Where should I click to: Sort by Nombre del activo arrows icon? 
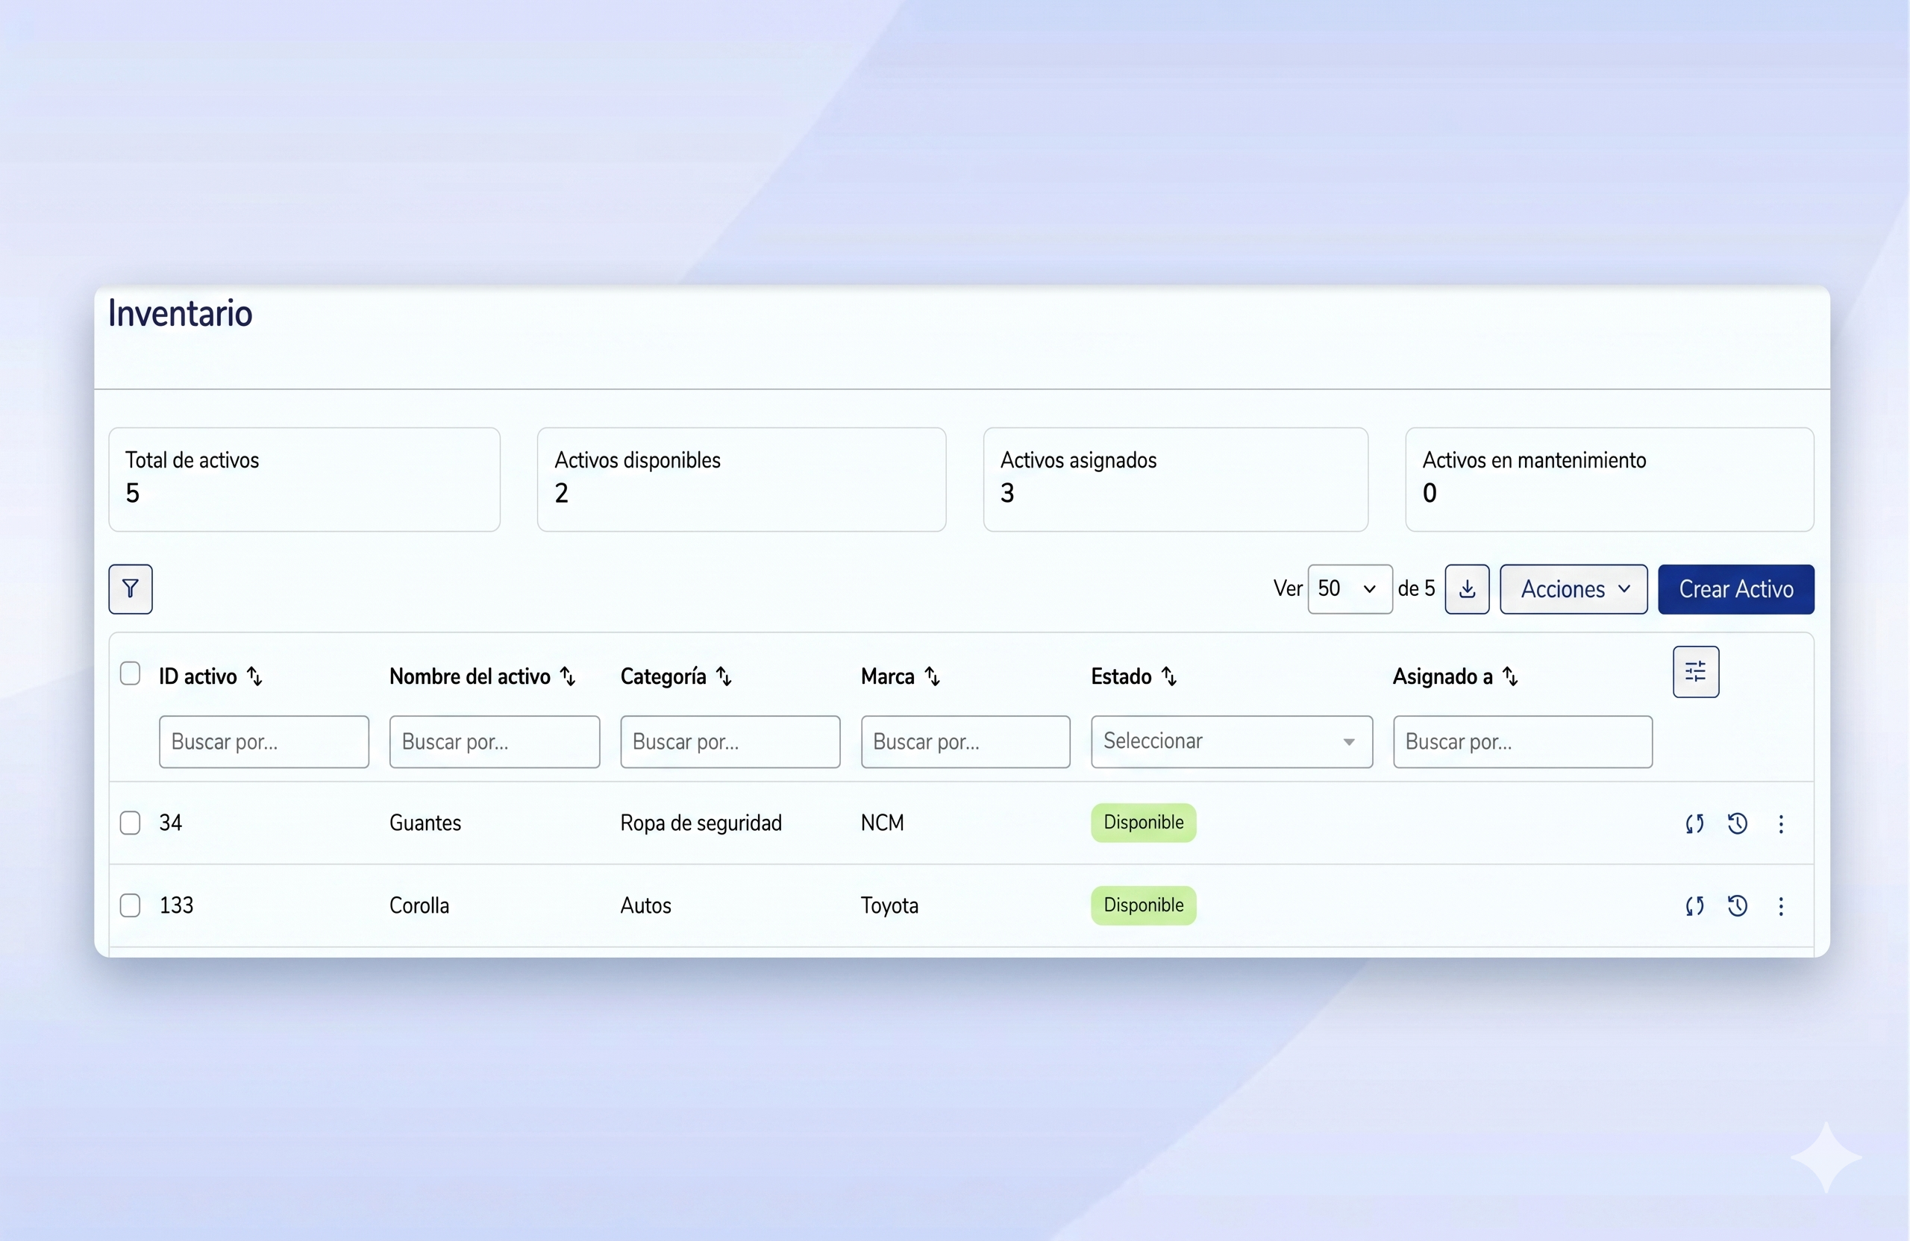click(567, 676)
